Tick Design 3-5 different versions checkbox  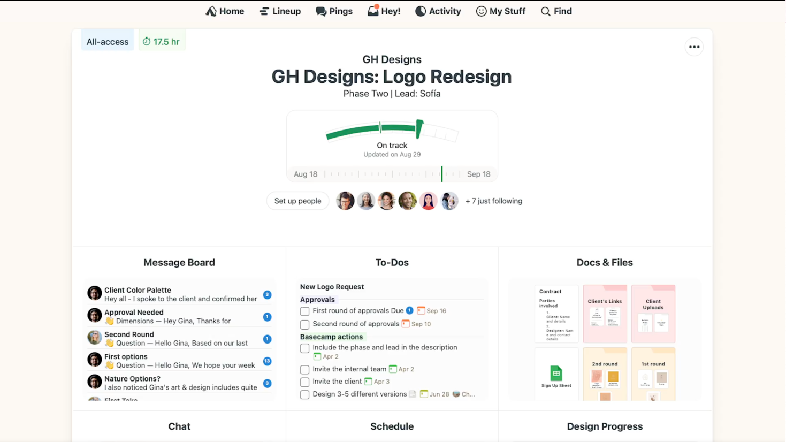click(x=305, y=395)
